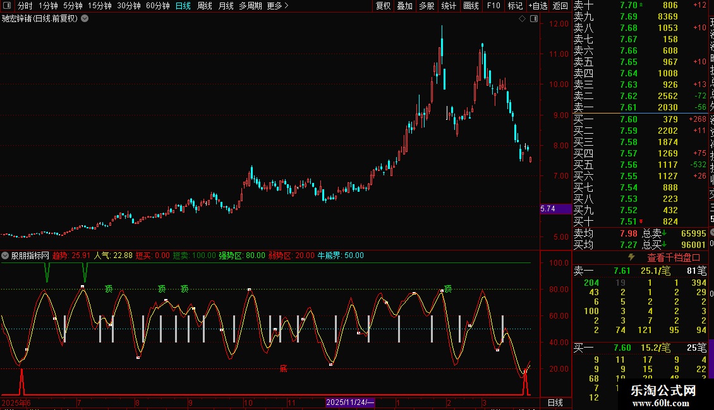
Task: Click the 复权 adjustment button
Action: (x=383, y=6)
